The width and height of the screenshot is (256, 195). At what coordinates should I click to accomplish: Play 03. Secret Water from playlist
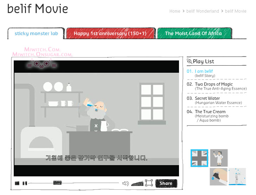tap(203, 98)
